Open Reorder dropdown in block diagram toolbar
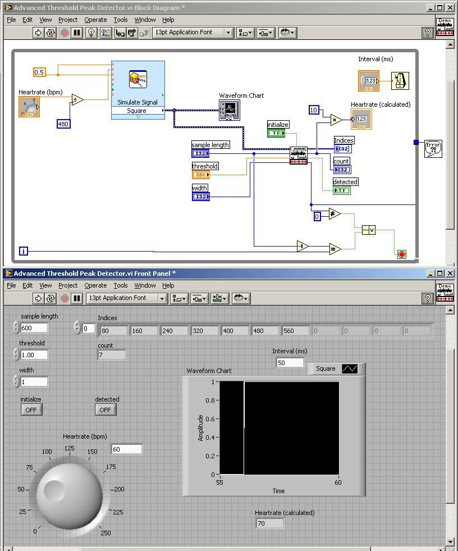The height and width of the screenshot is (551, 458). [288, 33]
